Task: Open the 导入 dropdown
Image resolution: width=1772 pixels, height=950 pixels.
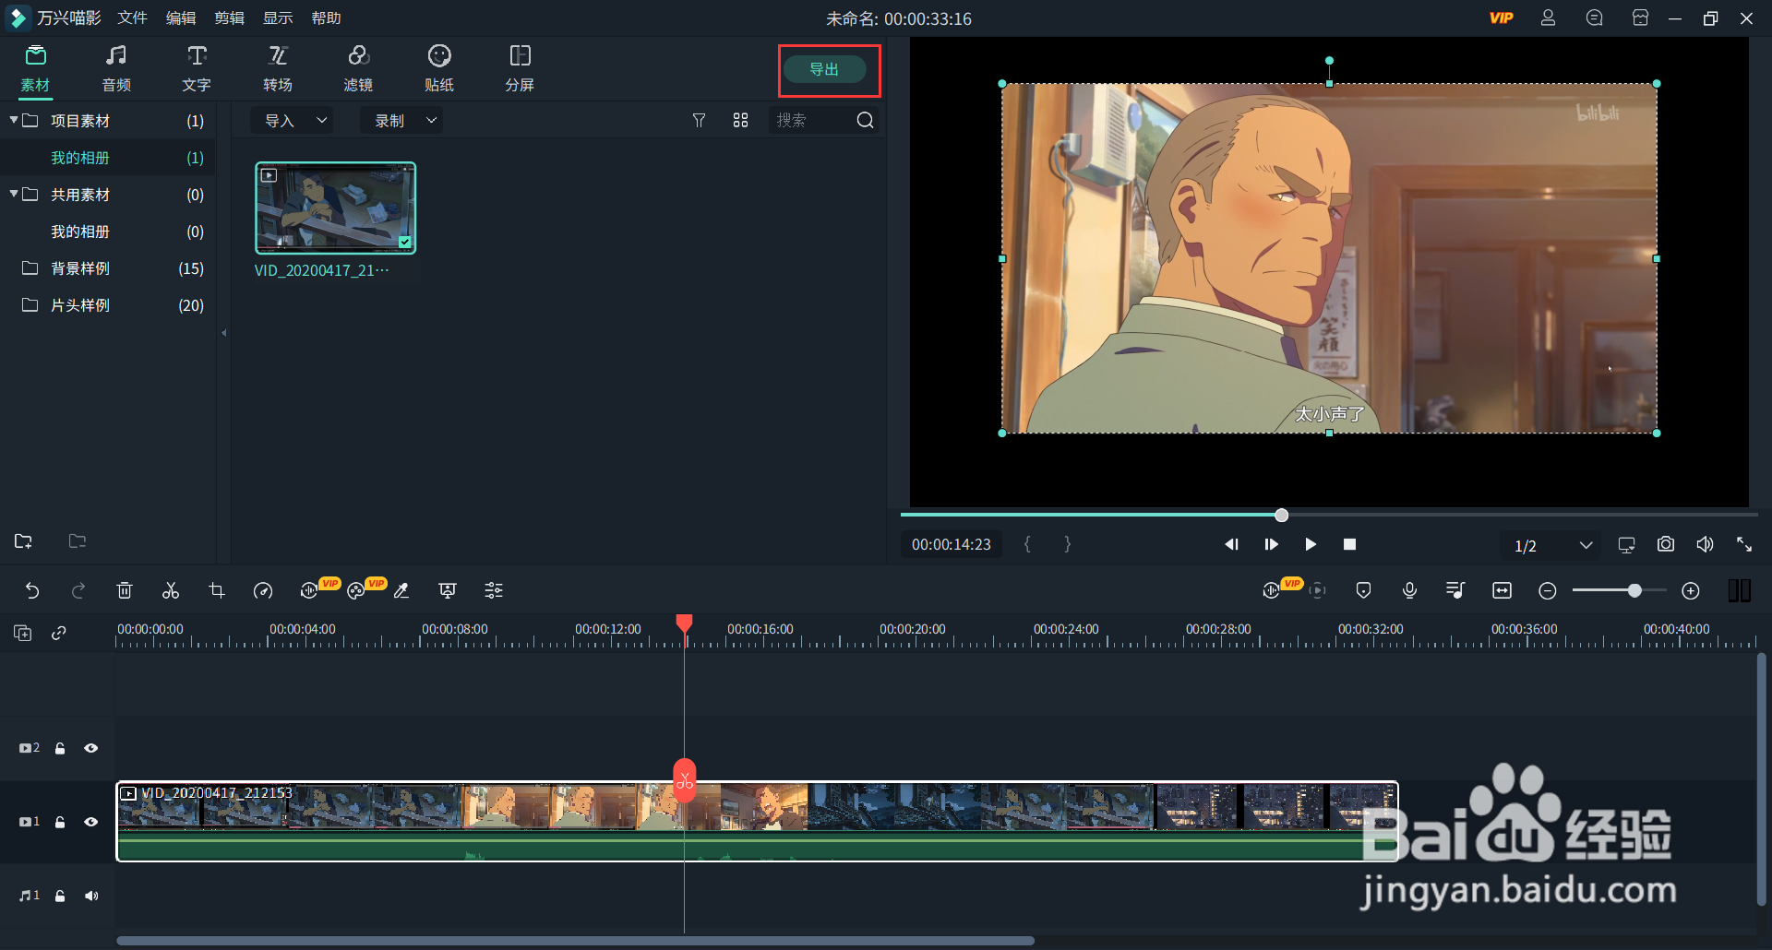Action: [293, 120]
